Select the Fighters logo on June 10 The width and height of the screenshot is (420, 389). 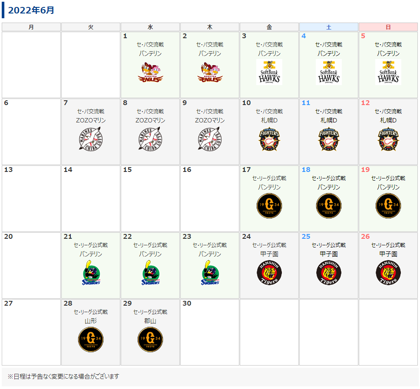(269, 139)
